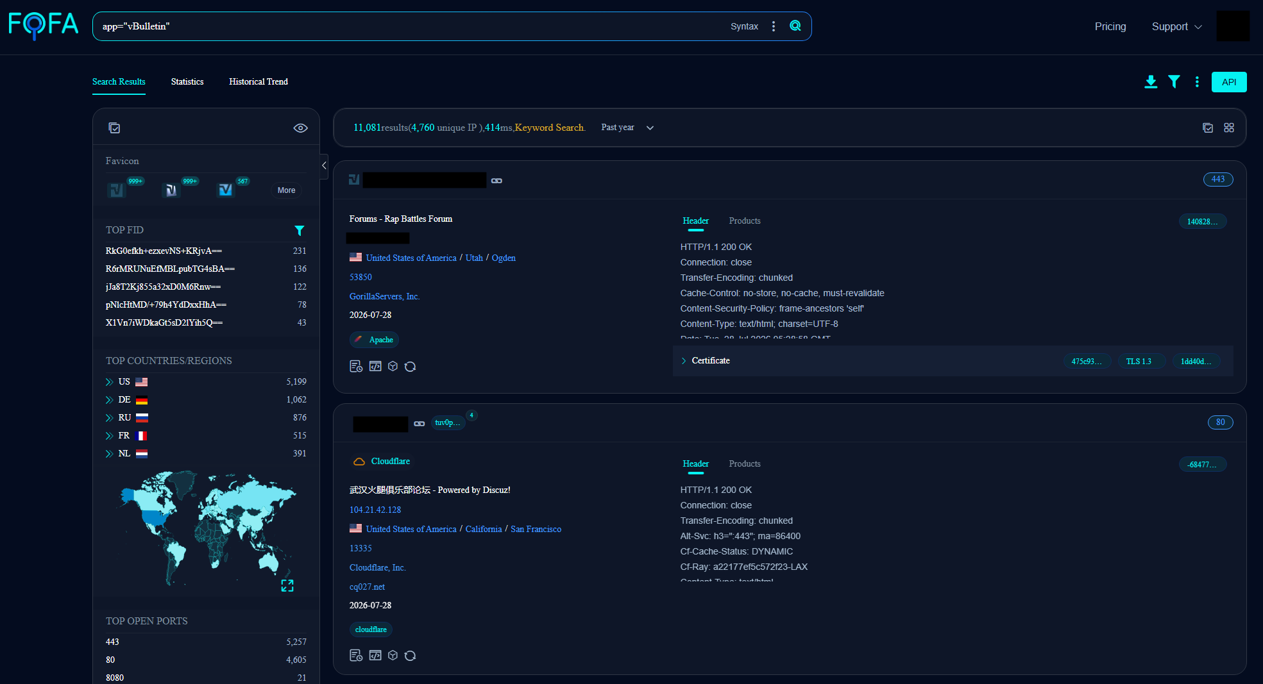Click cube icon under Apache tag

tap(393, 366)
